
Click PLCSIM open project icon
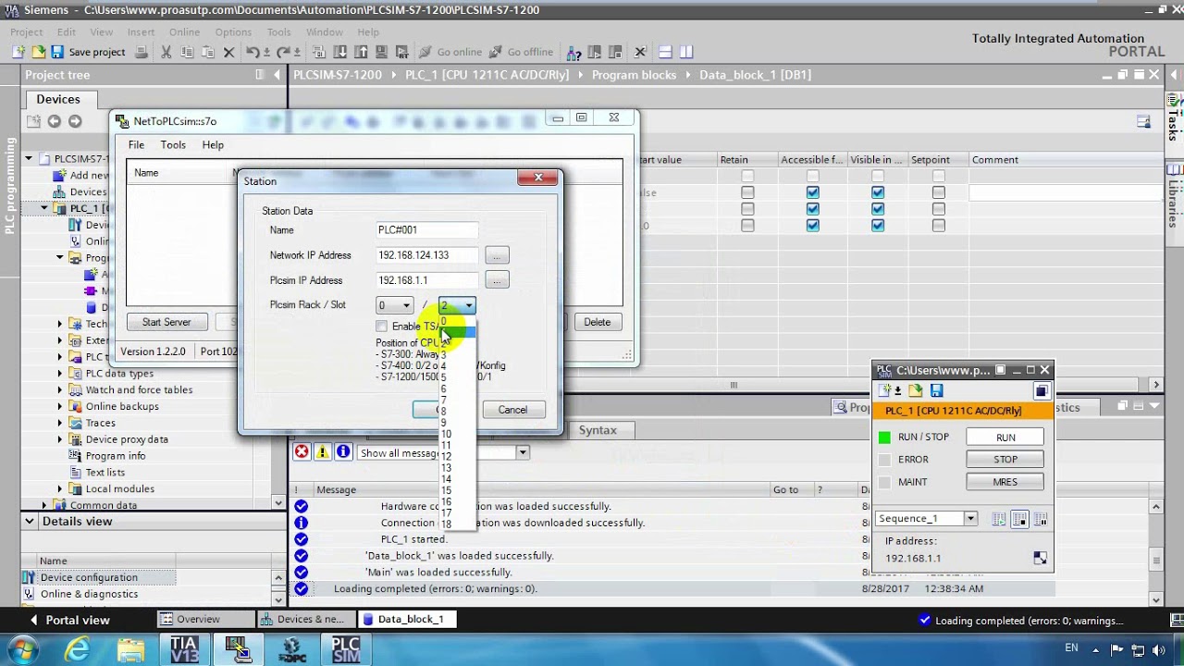[x=915, y=390]
